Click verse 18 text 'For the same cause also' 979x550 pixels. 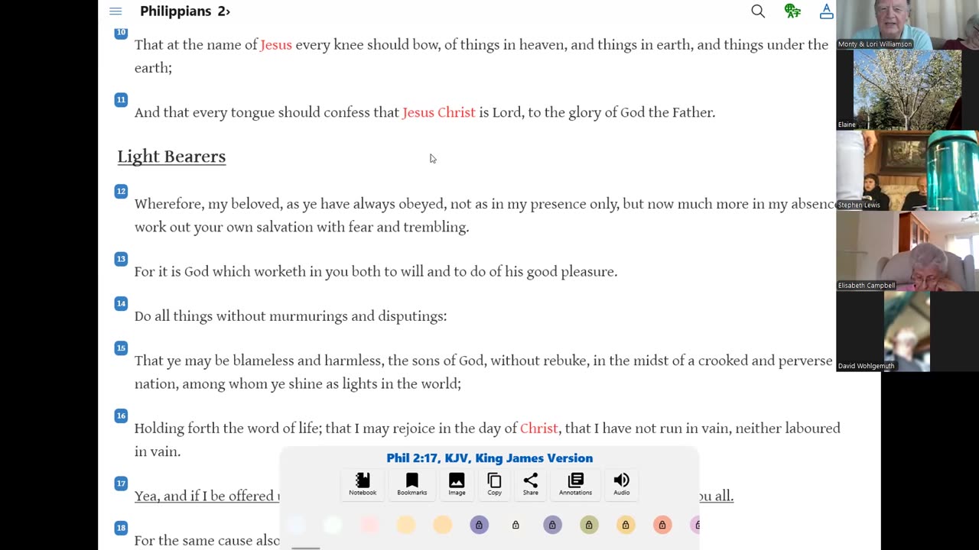[x=207, y=541]
